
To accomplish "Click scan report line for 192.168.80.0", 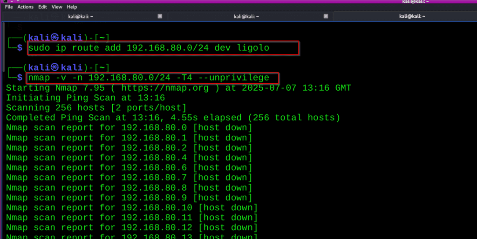I will (x=129, y=127).
